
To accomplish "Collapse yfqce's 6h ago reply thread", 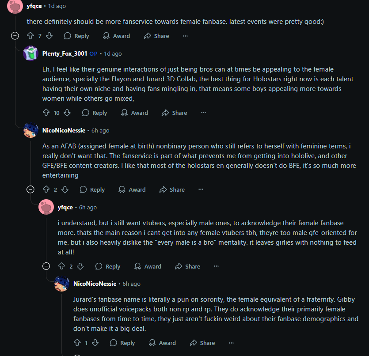I will click(x=46, y=266).
